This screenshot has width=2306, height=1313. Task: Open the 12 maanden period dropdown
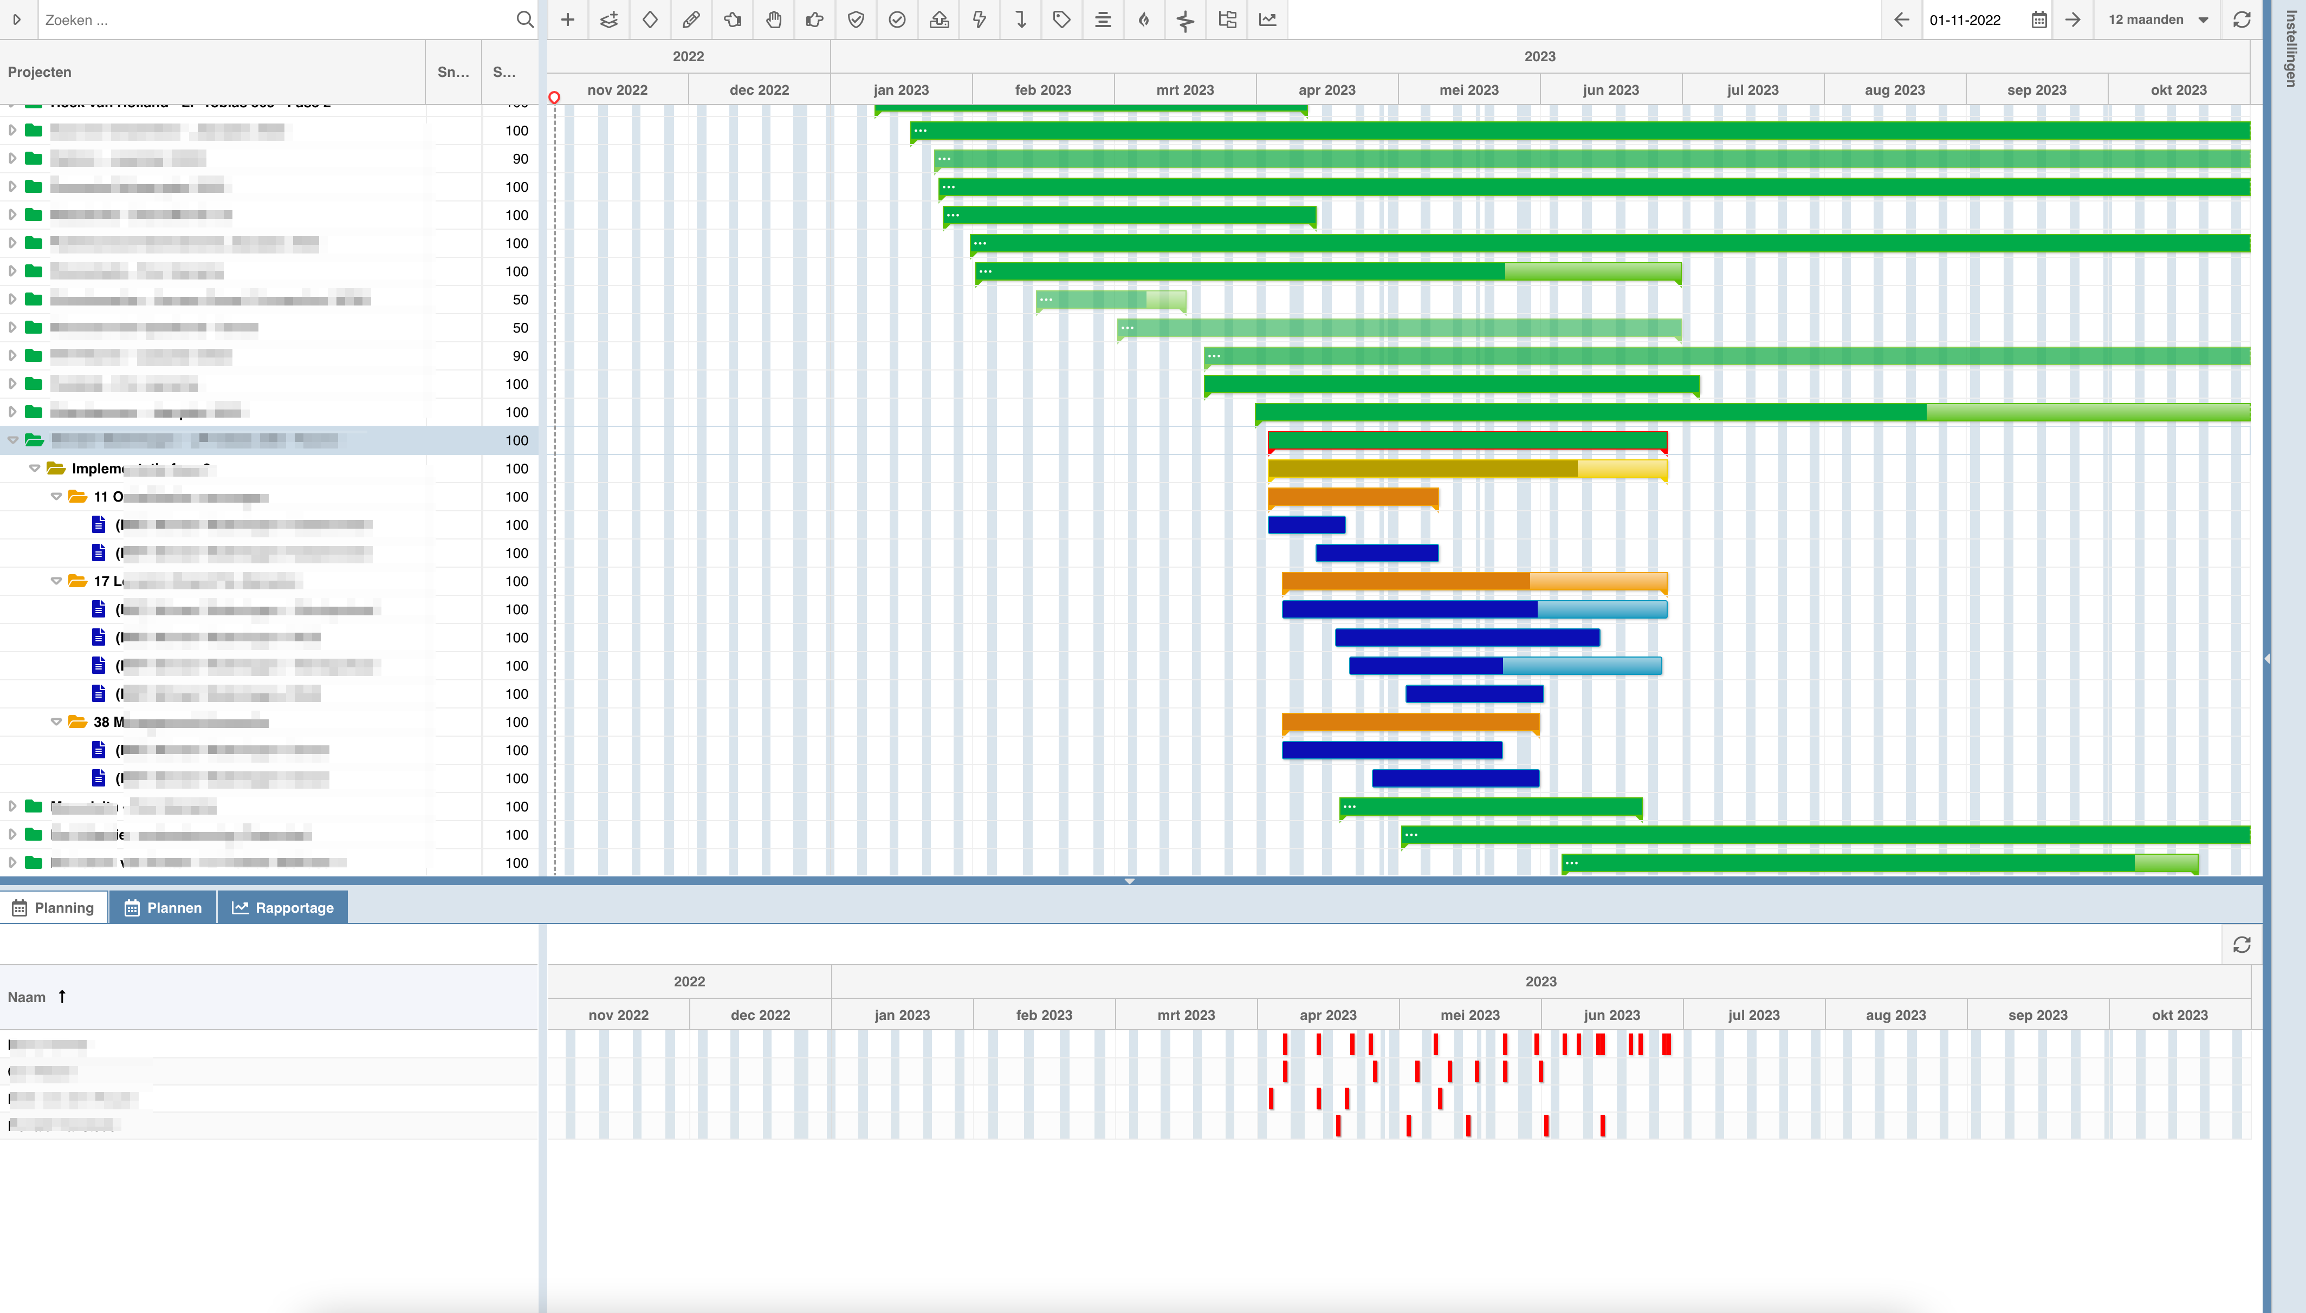pos(2158,20)
